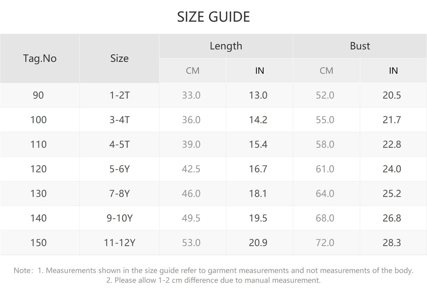Select tag number 90 cell
Viewport: 427px width, 296px height.
pyautogui.click(x=40, y=95)
